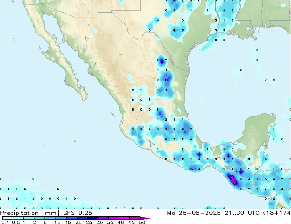Click the 20–25 mm legend color swatch
This screenshot has width=291, height=224.
(82, 218)
